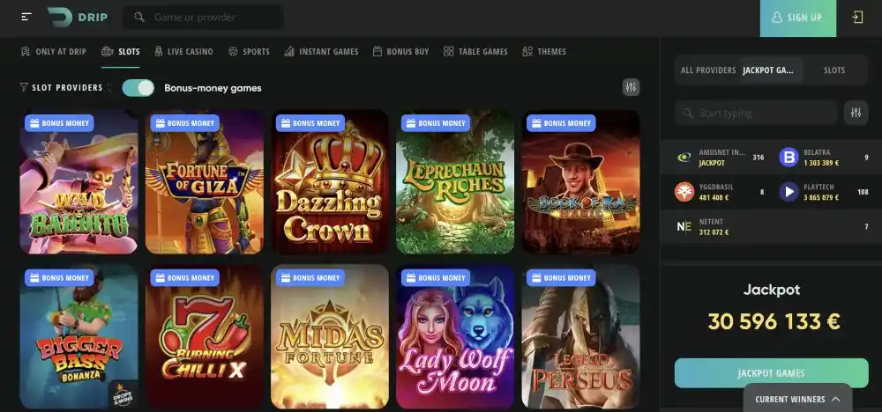Go to the Sports section

click(249, 52)
